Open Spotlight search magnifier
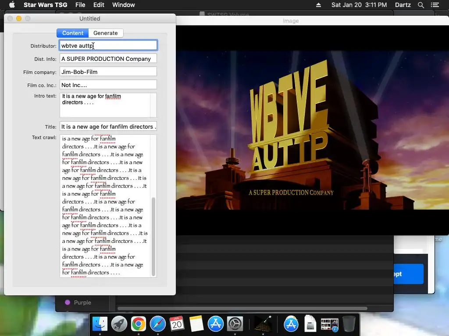Image resolution: width=449 pixels, height=336 pixels. (x=420, y=5)
